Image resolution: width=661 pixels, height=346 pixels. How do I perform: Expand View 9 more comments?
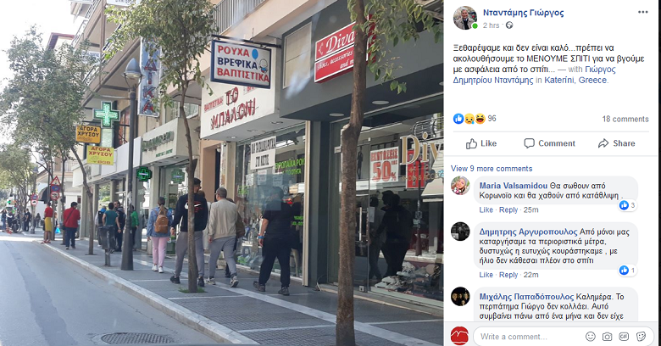point(492,169)
